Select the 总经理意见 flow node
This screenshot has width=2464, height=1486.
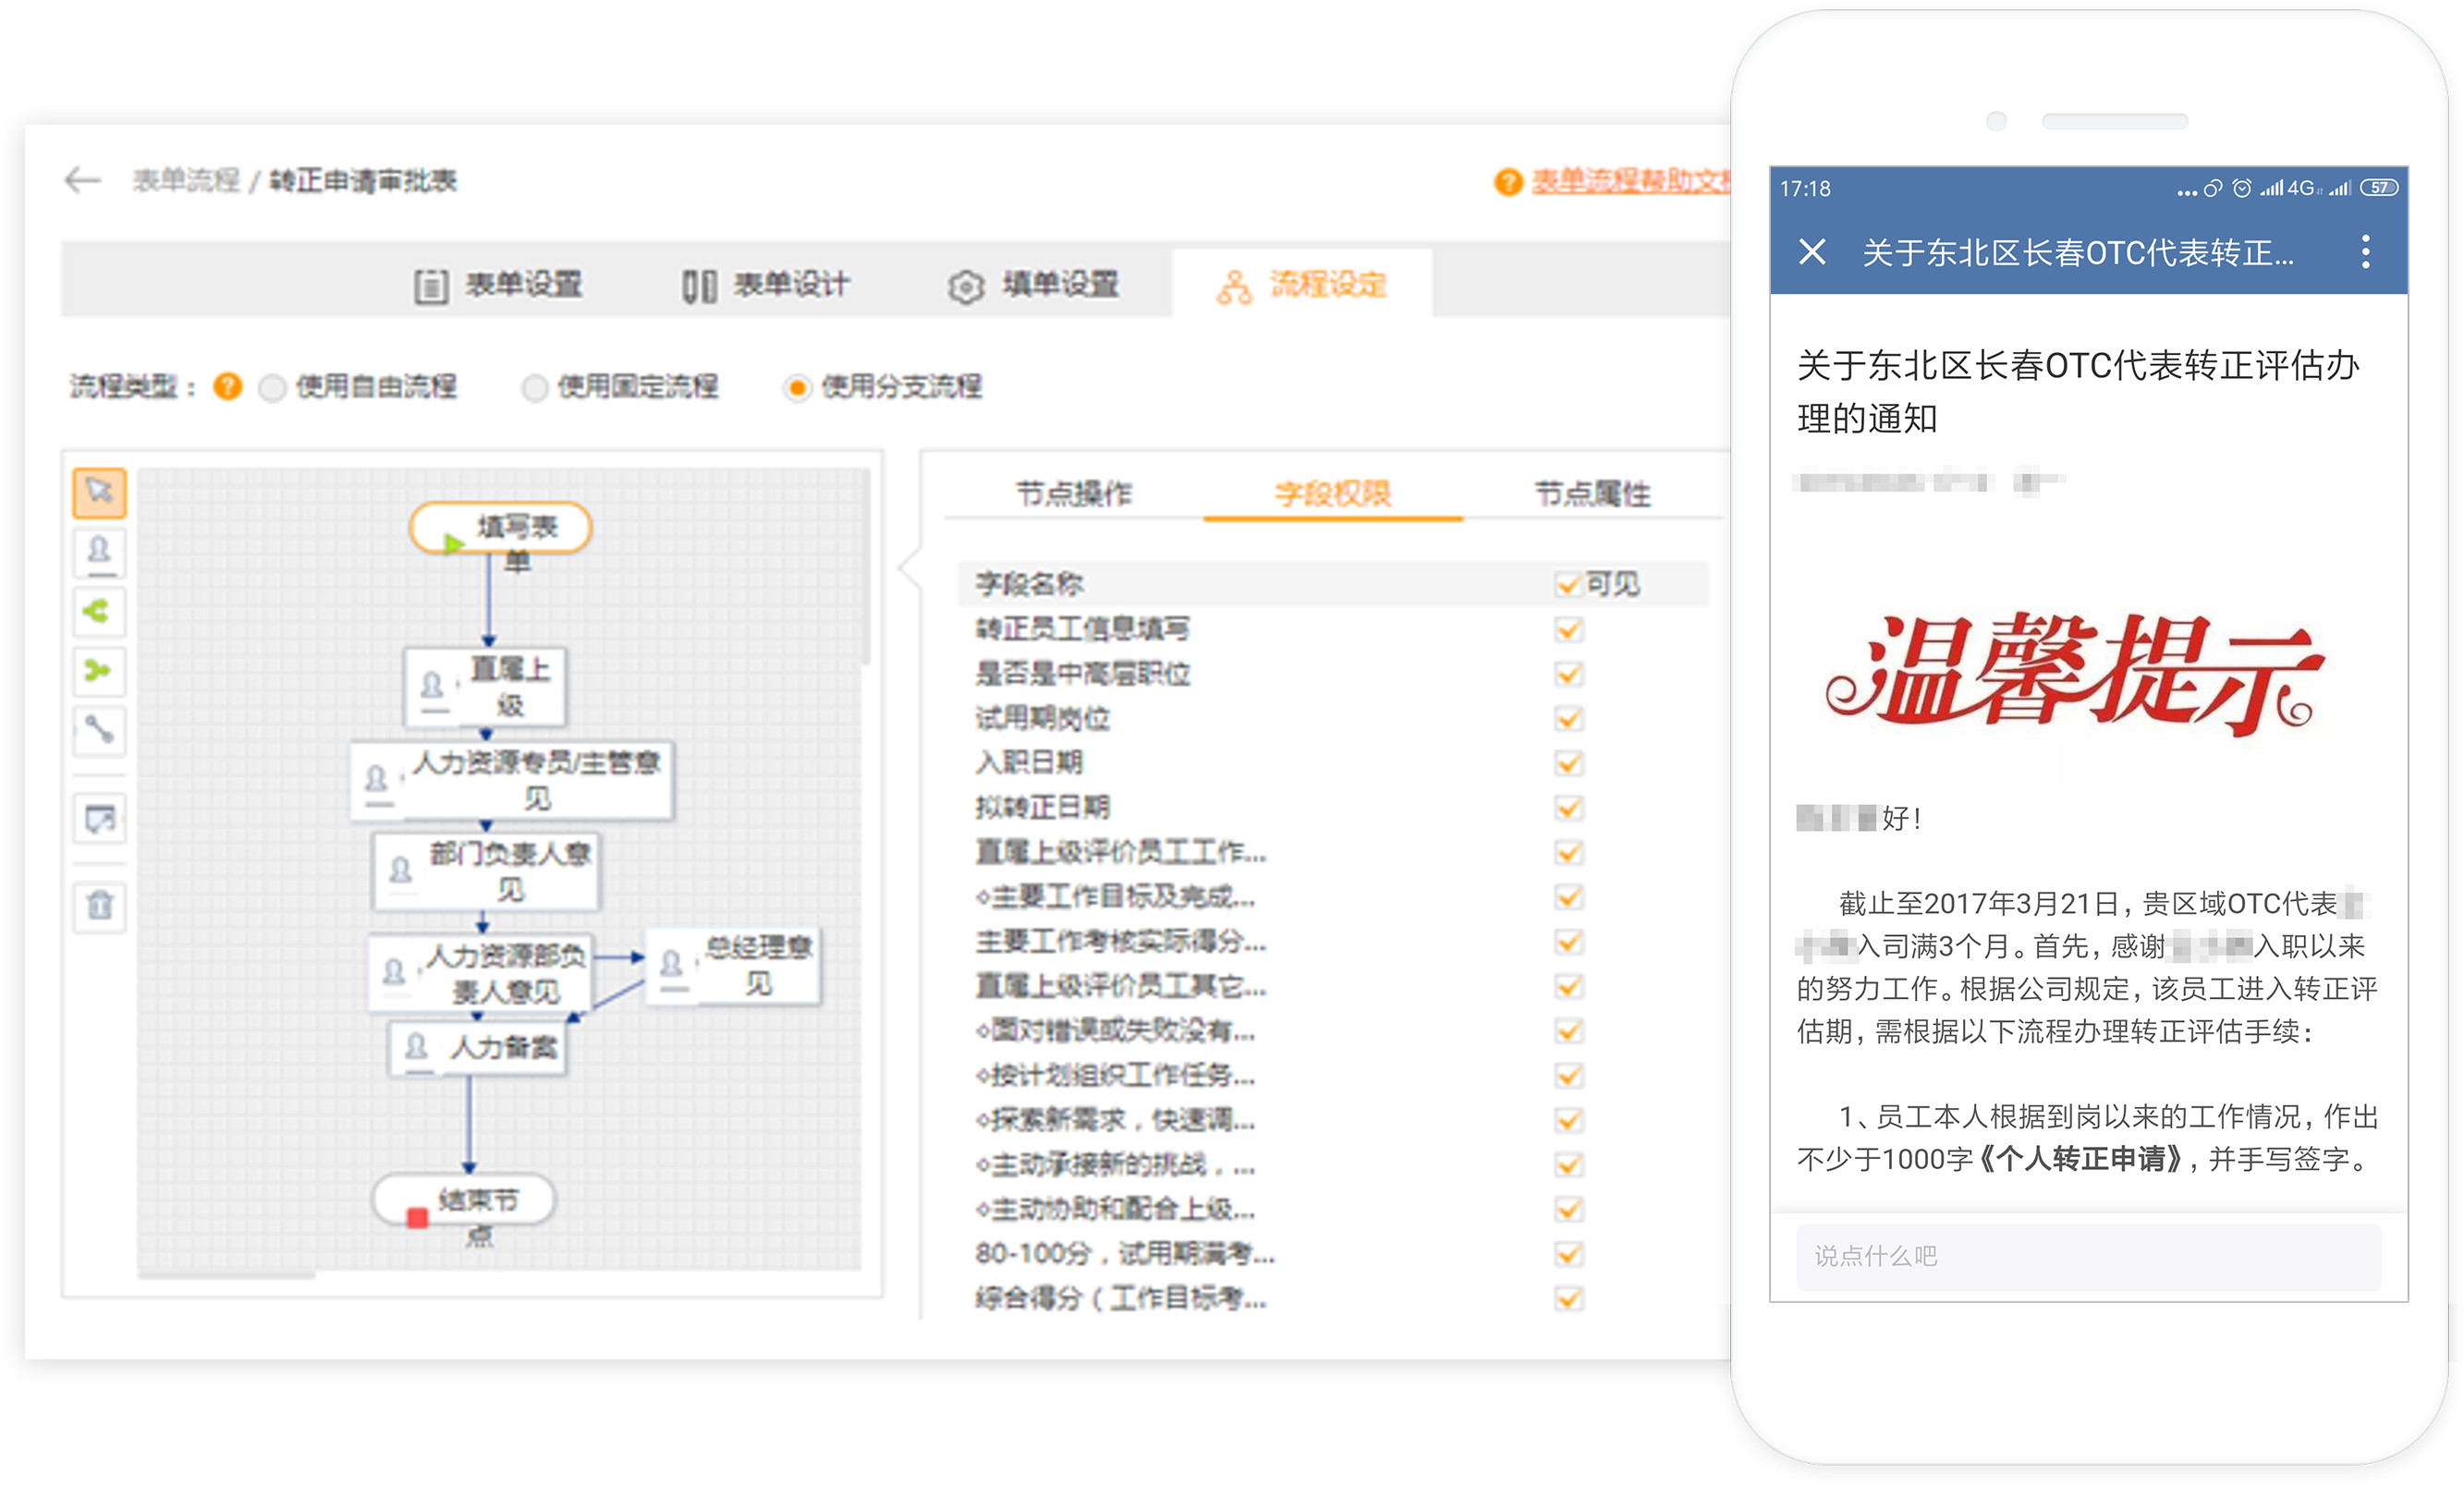pos(734,966)
